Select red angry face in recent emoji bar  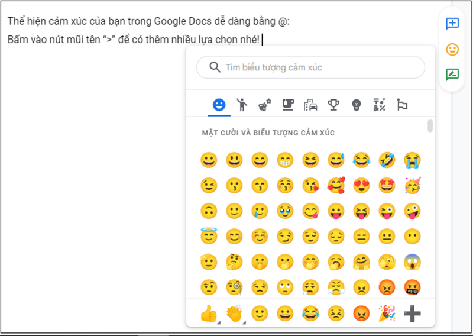click(x=361, y=314)
